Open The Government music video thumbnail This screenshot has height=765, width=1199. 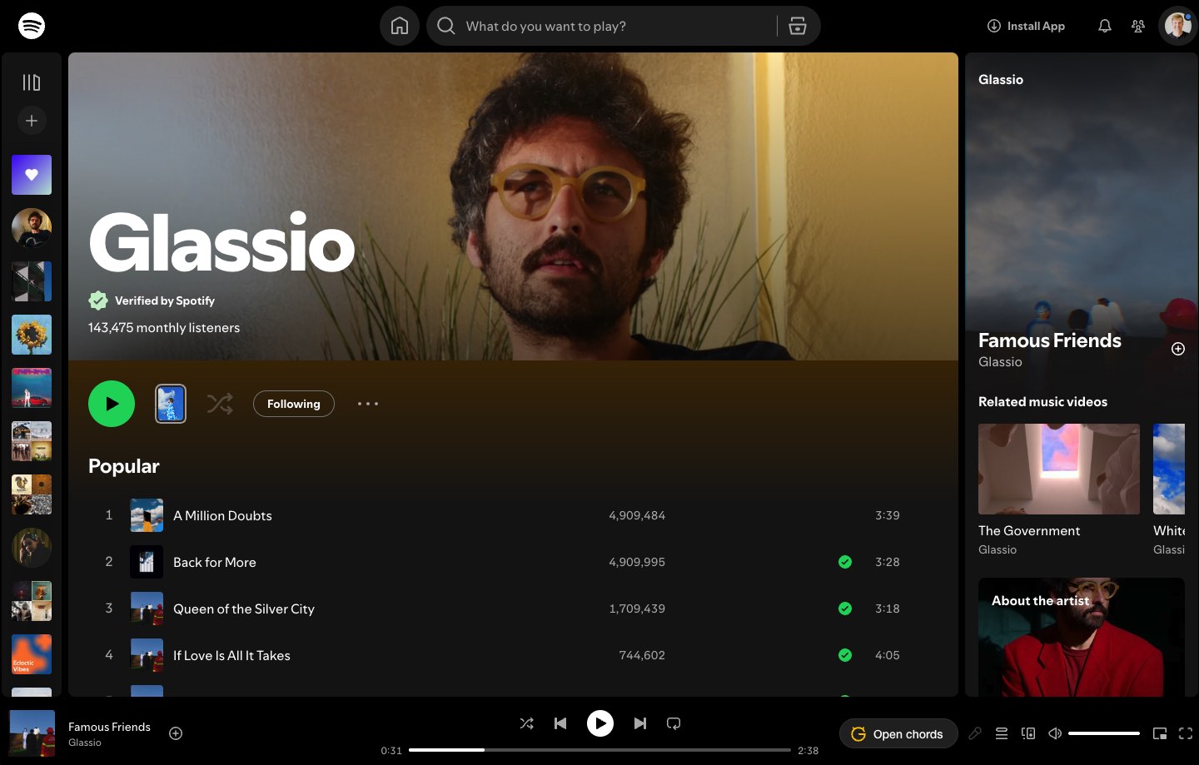point(1059,469)
